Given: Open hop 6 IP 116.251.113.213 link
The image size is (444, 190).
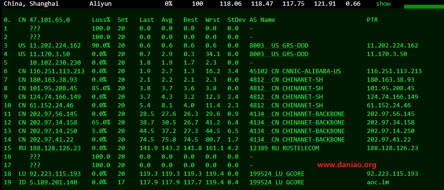Looking at the screenshot, I should 57,71.
